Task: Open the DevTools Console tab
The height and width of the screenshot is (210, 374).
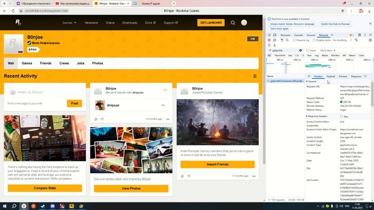Action: tap(299, 35)
